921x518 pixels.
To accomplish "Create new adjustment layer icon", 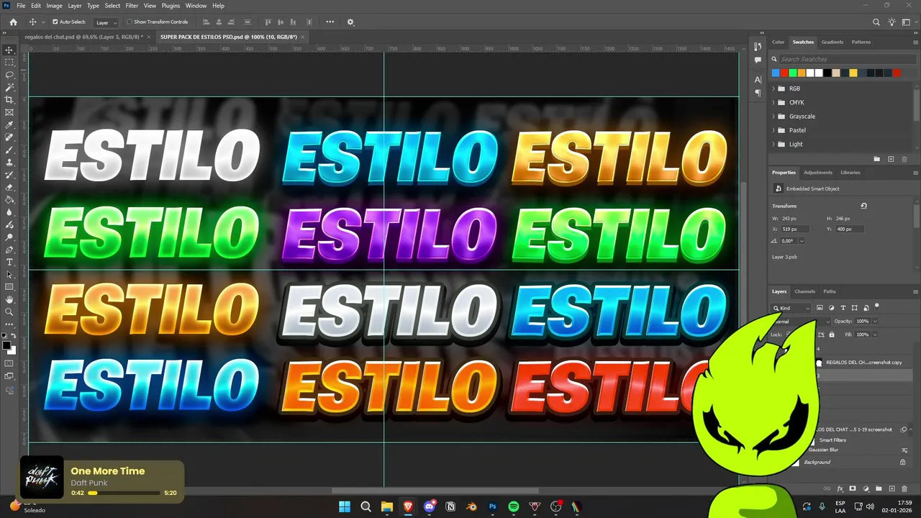I will click(x=866, y=489).
